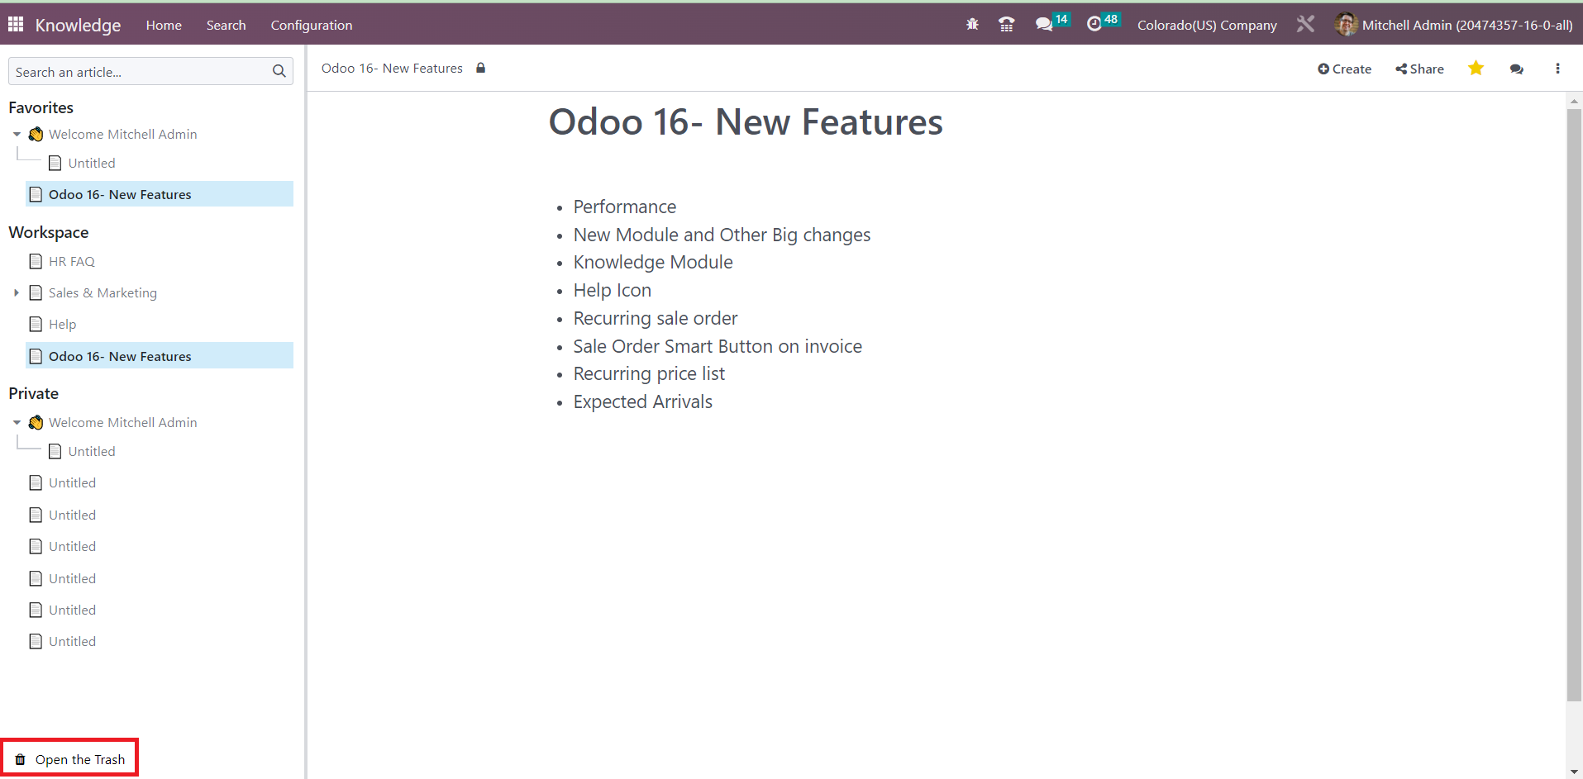
Task: Open the apps grid menu icon
Action: (16, 25)
